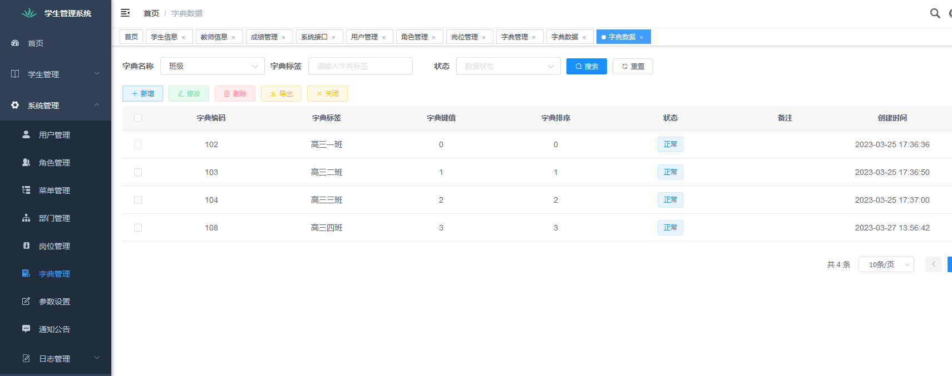Close the 岗位管理 tab
Viewport: 952px width, 376px height.
pos(484,37)
